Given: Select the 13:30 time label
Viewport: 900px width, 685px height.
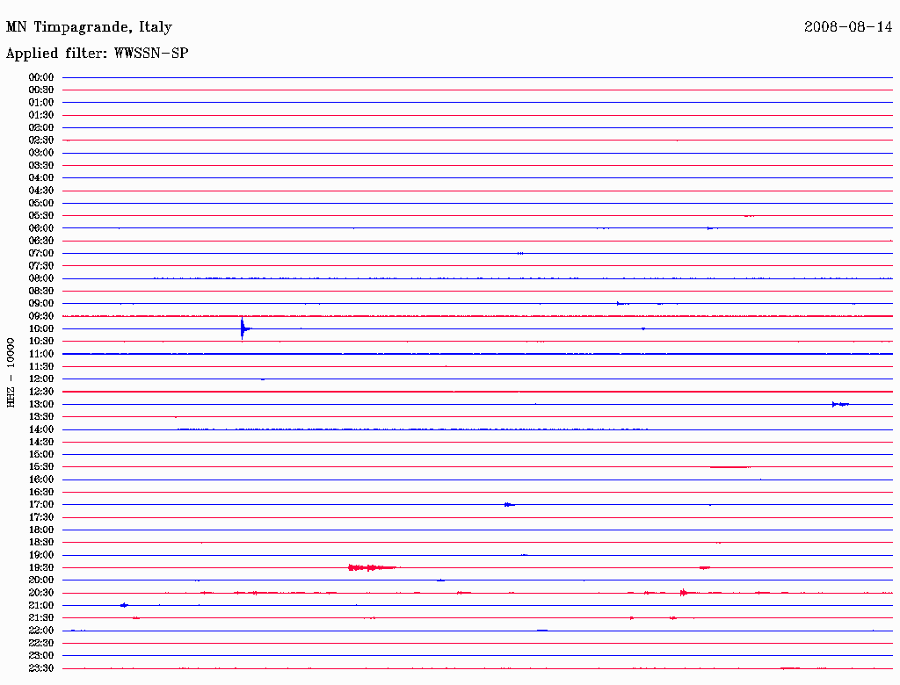Looking at the screenshot, I should click(x=41, y=417).
